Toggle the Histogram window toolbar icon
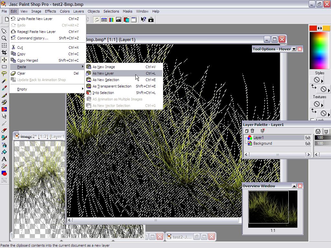The height and width of the screenshot is (248, 331). tap(119, 20)
